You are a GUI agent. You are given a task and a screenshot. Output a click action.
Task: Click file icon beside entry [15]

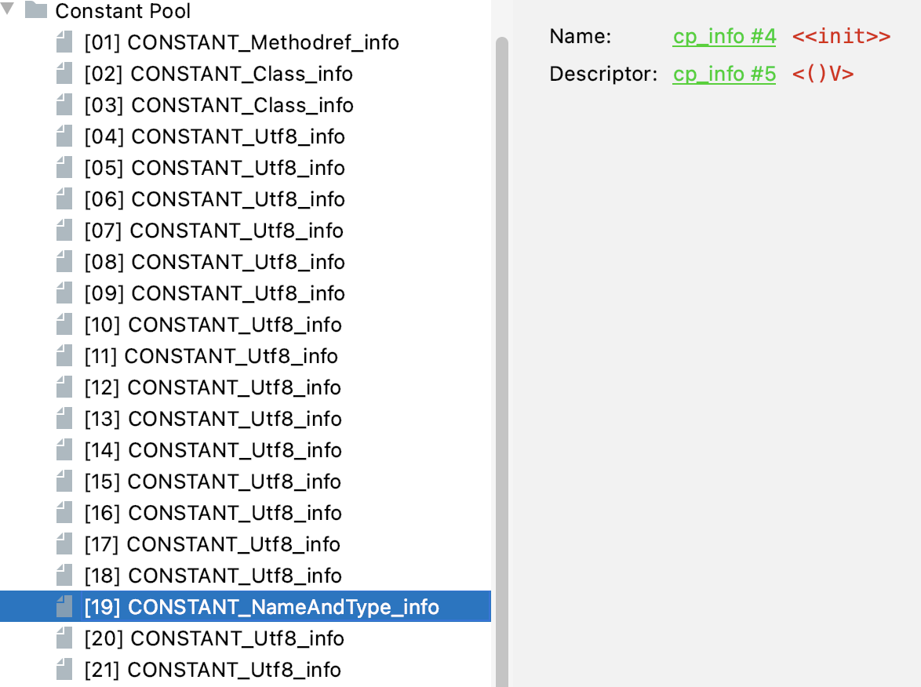click(64, 482)
